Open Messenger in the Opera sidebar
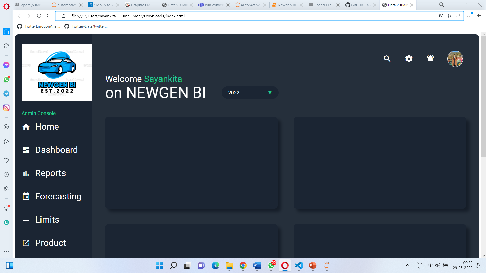Screen dimensions: 486x273 click(6, 65)
